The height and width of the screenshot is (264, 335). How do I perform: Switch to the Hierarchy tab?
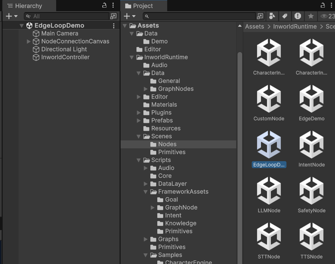click(x=29, y=6)
